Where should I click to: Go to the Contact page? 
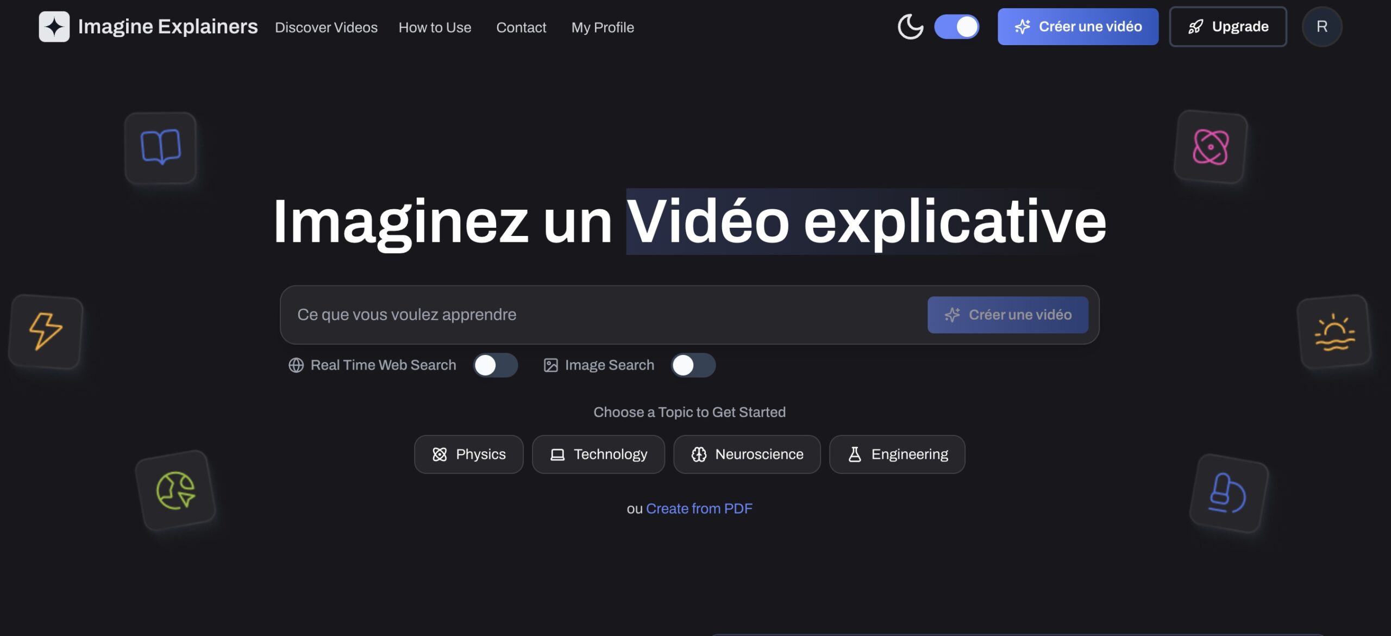[521, 27]
